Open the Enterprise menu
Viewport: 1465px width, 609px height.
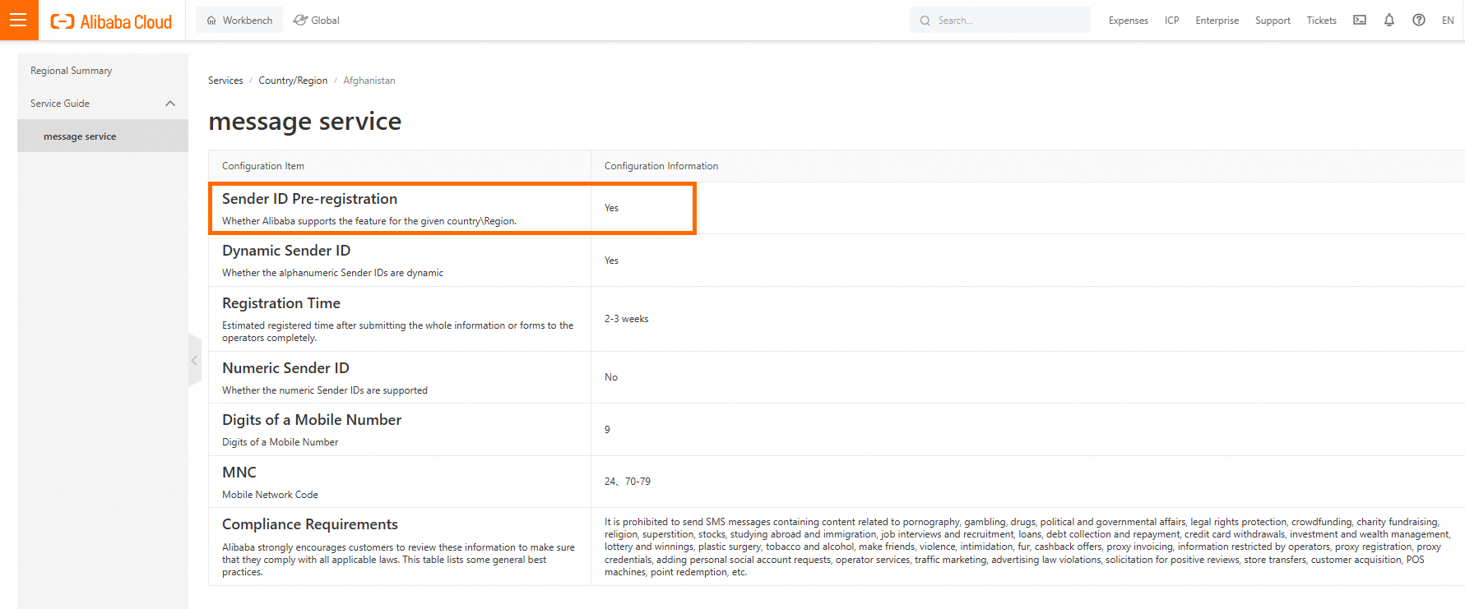point(1217,21)
